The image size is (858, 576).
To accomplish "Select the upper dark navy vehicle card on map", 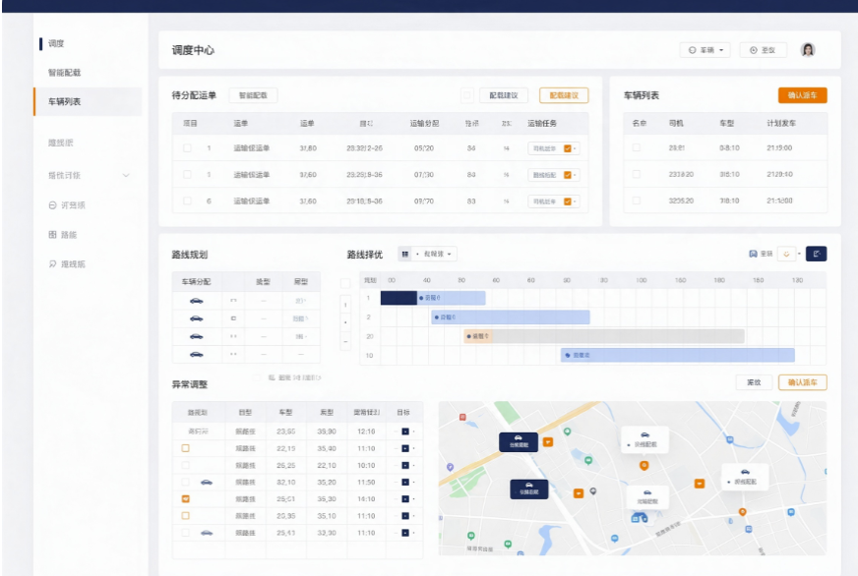I will point(519,441).
